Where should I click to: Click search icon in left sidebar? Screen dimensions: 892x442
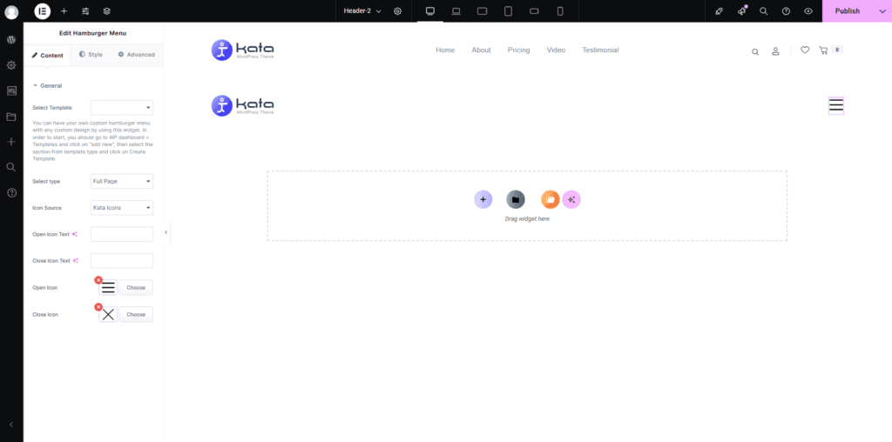(11, 167)
